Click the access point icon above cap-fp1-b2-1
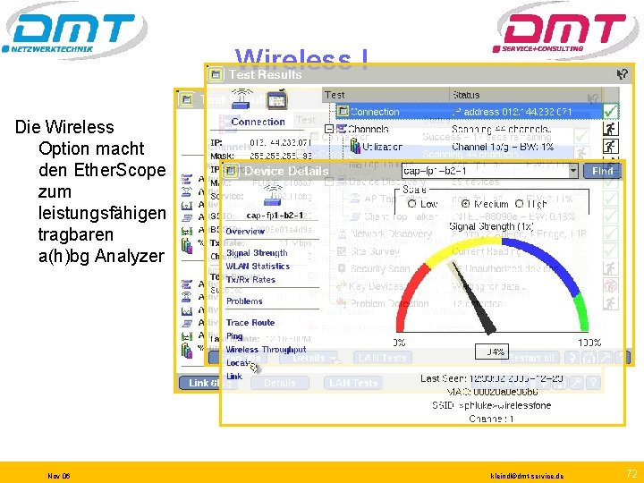 [273, 196]
